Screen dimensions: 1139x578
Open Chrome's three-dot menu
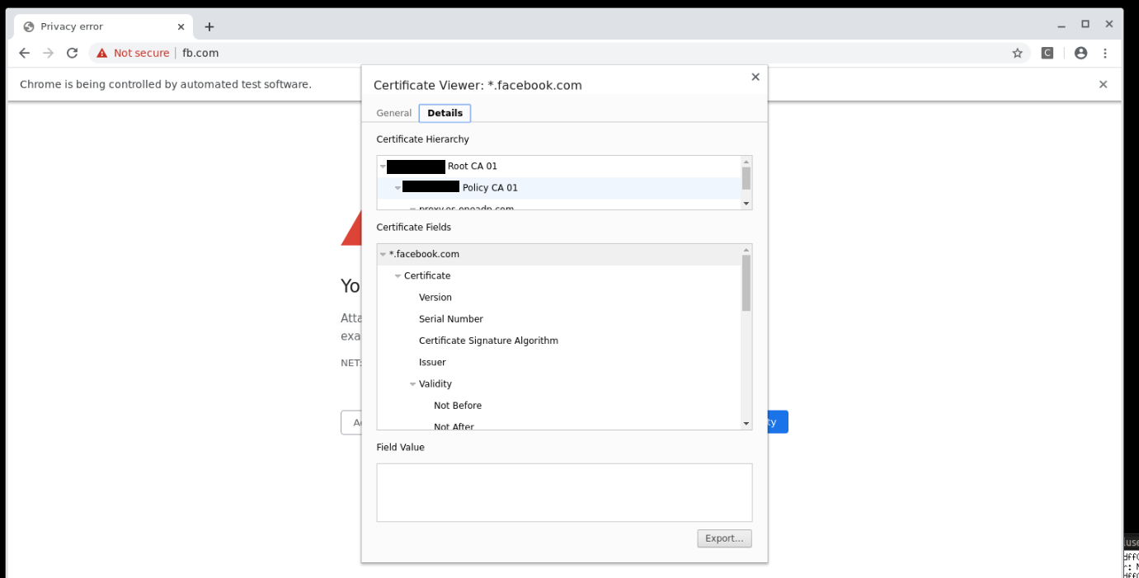(x=1106, y=52)
